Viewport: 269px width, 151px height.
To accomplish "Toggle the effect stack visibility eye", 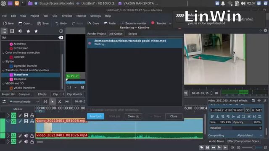I will click(259, 101).
